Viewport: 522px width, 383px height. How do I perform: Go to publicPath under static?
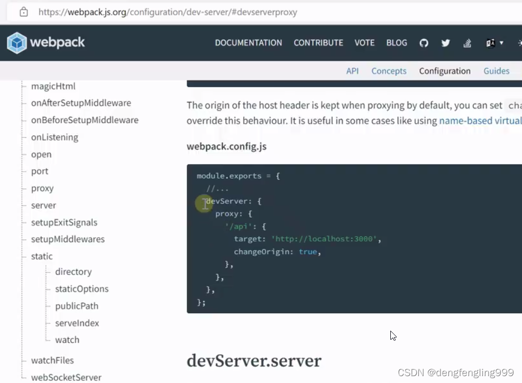[77, 306]
